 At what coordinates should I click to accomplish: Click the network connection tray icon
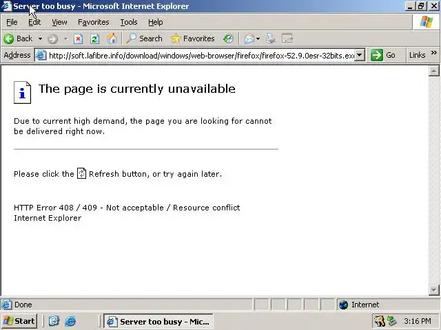[x=391, y=321]
